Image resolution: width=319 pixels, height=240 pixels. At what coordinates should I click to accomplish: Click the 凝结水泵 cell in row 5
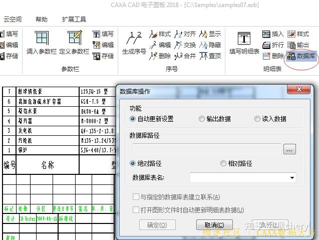tap(48, 111)
